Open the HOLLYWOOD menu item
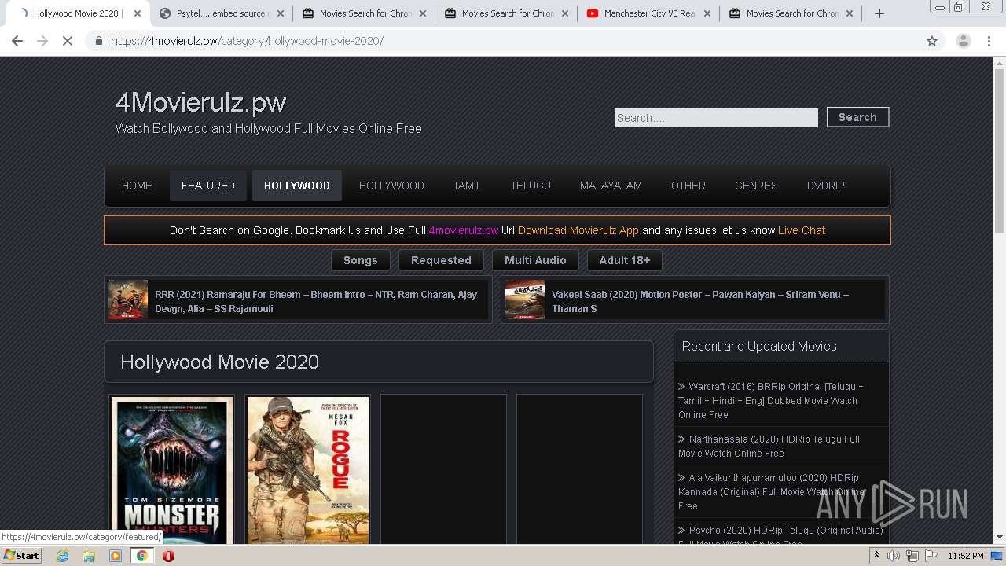The image size is (1006, 566). tap(297, 186)
